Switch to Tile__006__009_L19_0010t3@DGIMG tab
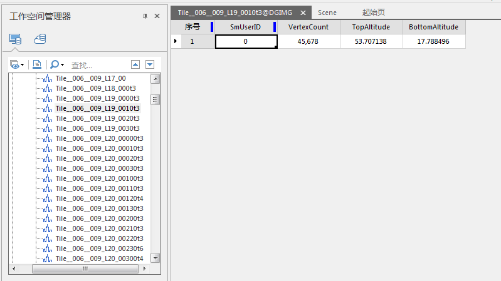The height and width of the screenshot is (281, 501). click(235, 13)
